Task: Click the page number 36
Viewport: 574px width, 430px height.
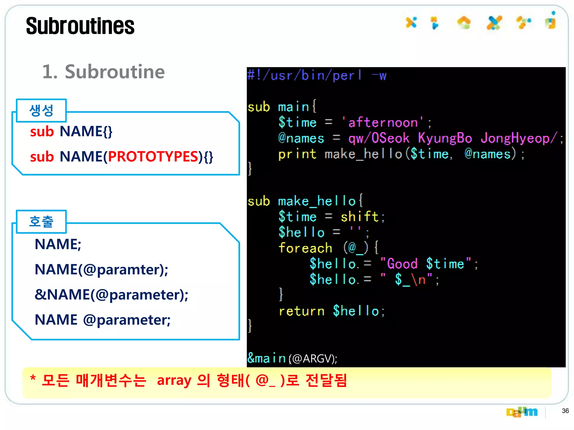Action: (x=565, y=411)
